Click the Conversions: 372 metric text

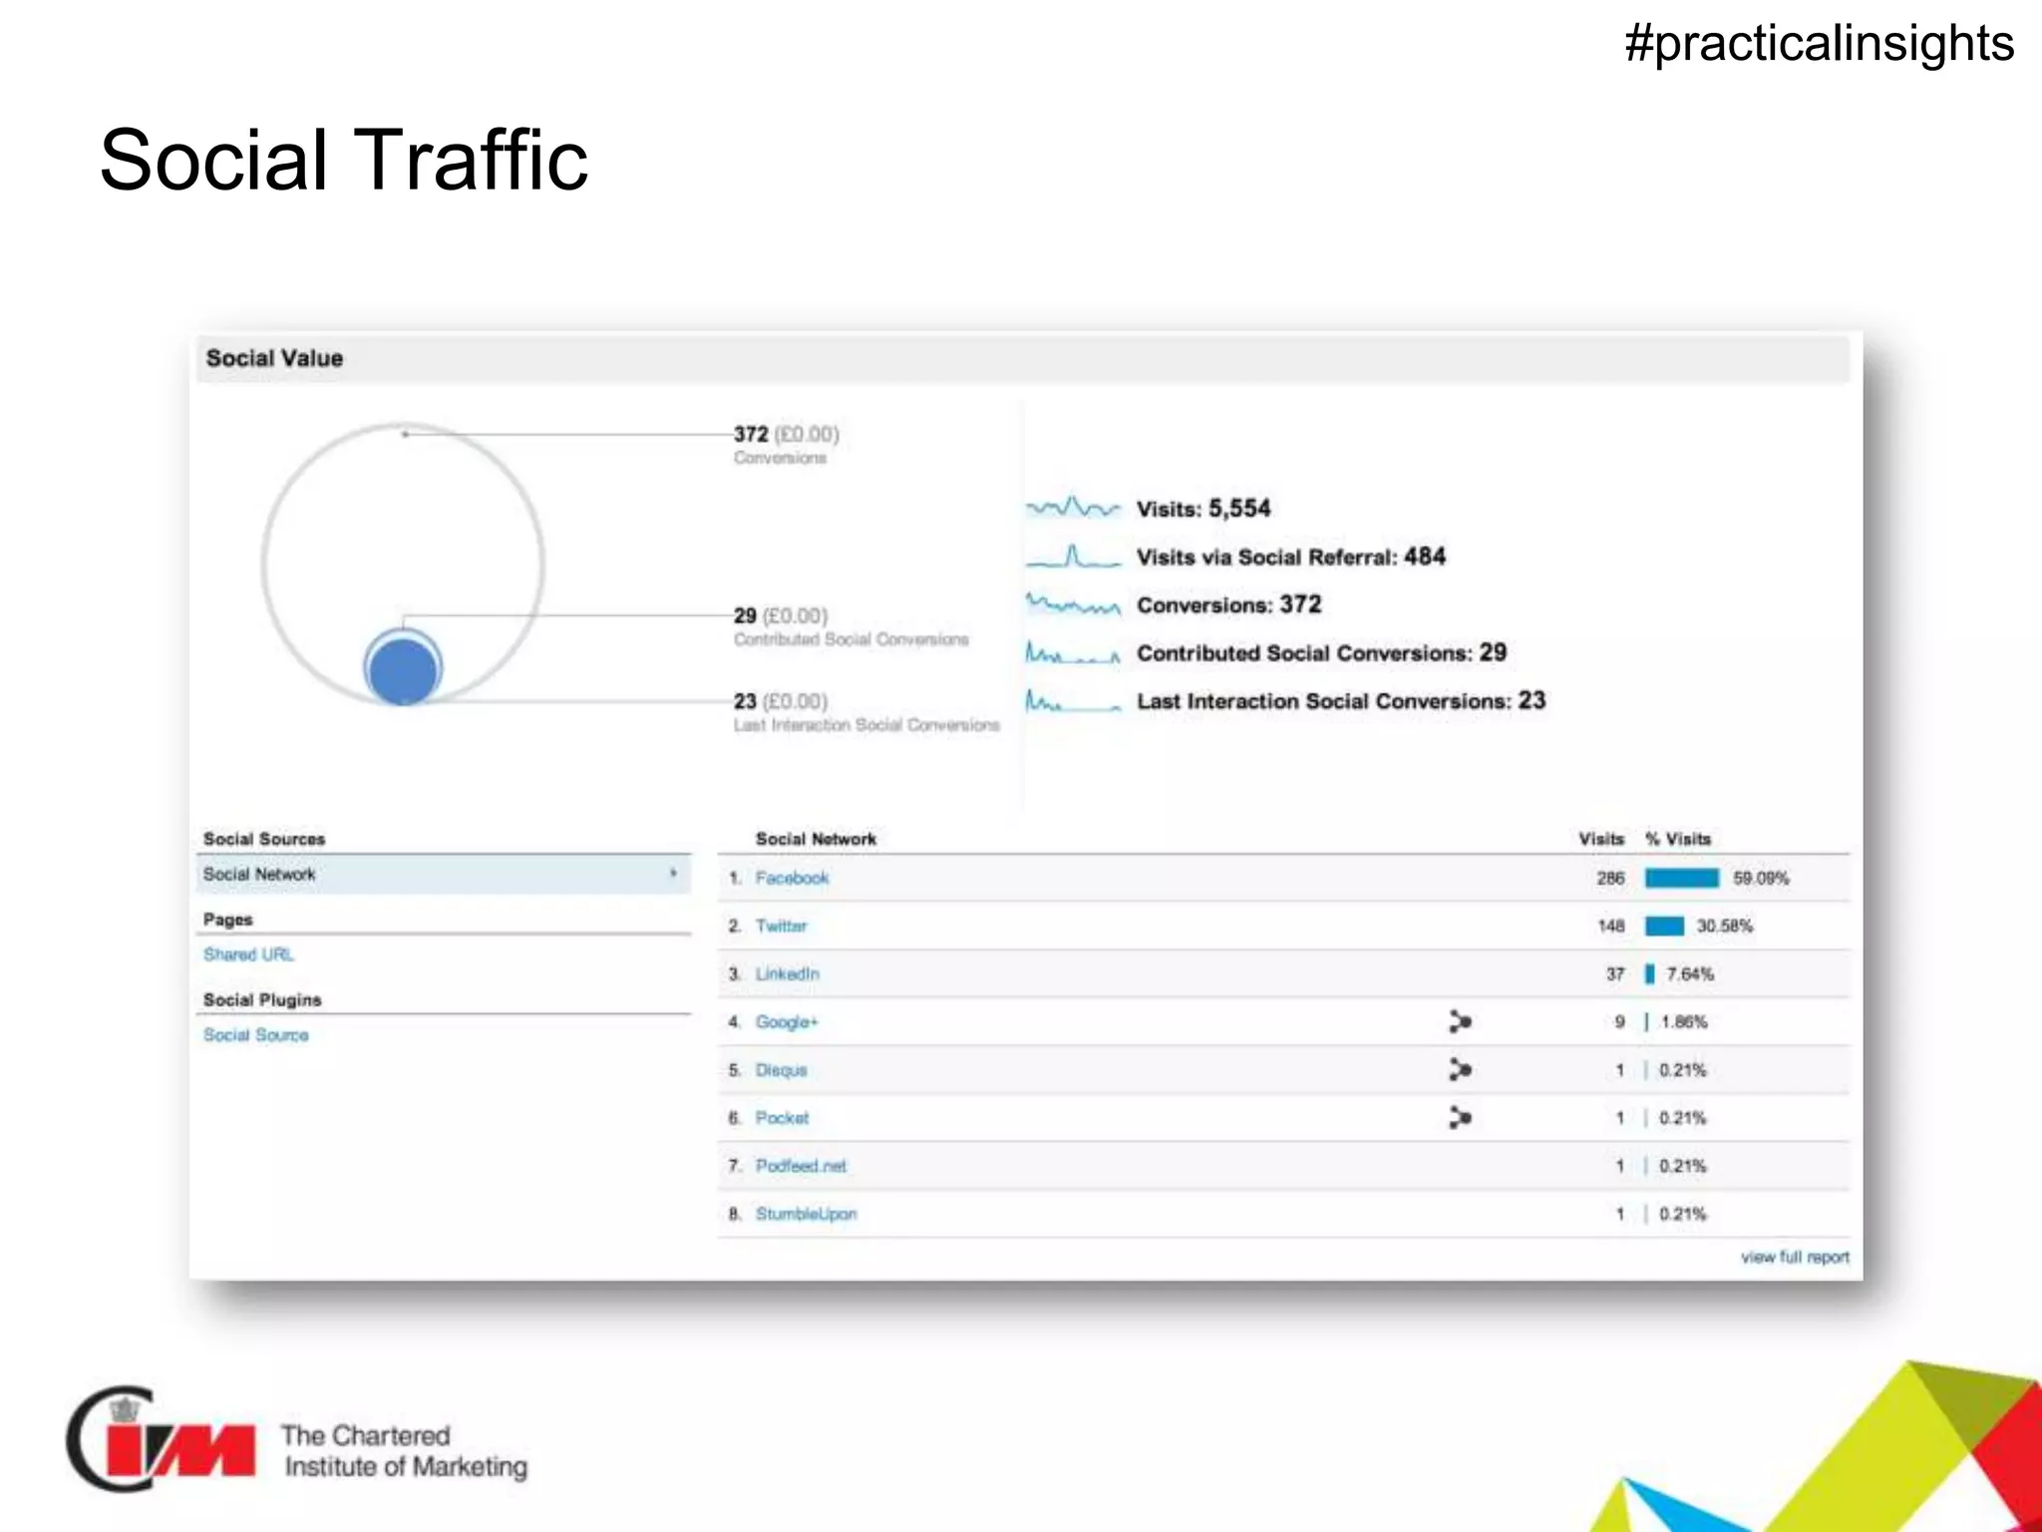(x=1229, y=604)
